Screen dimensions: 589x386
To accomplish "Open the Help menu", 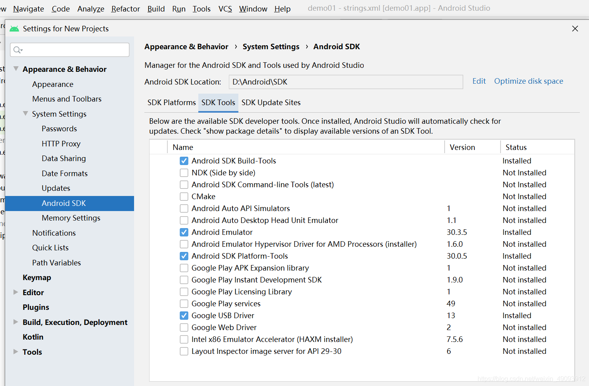I will click(282, 9).
